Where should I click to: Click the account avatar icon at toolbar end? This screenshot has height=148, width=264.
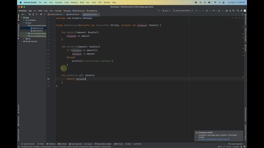pos(245,11)
